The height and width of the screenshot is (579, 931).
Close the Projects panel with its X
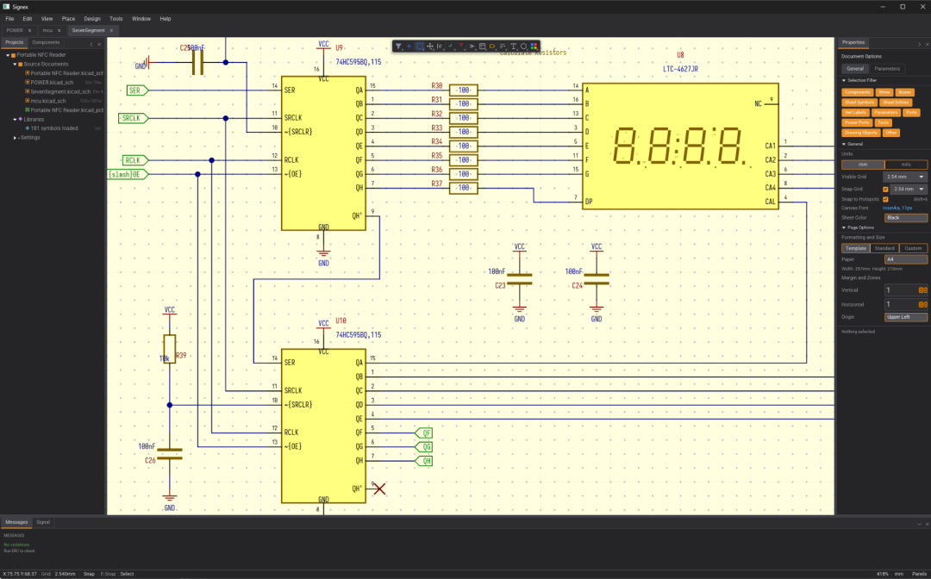coord(99,44)
